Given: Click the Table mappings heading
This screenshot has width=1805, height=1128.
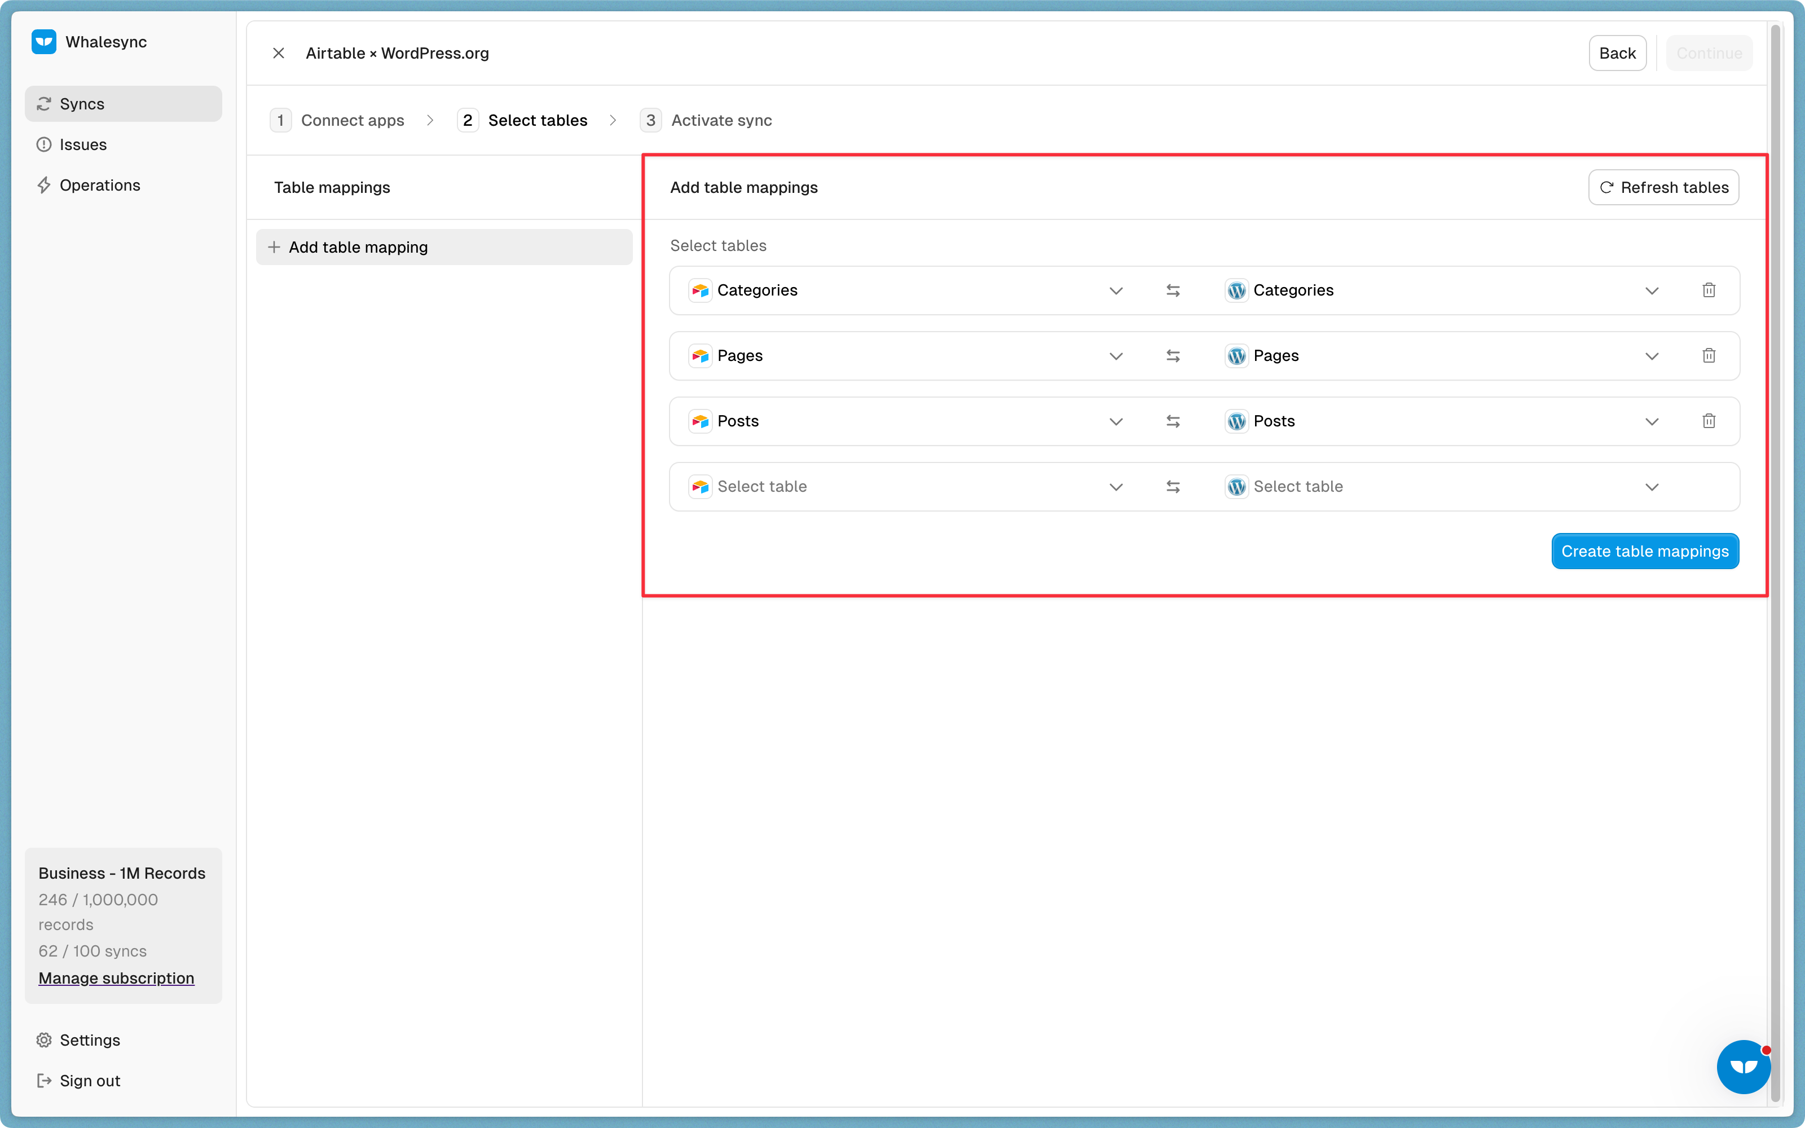Looking at the screenshot, I should [x=332, y=187].
